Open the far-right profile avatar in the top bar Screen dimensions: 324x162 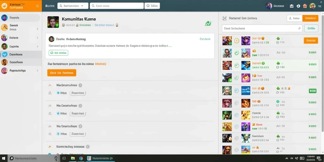312,6
